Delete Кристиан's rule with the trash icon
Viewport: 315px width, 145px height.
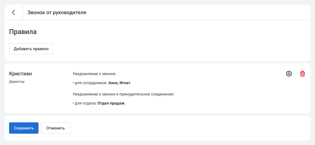point(303,74)
